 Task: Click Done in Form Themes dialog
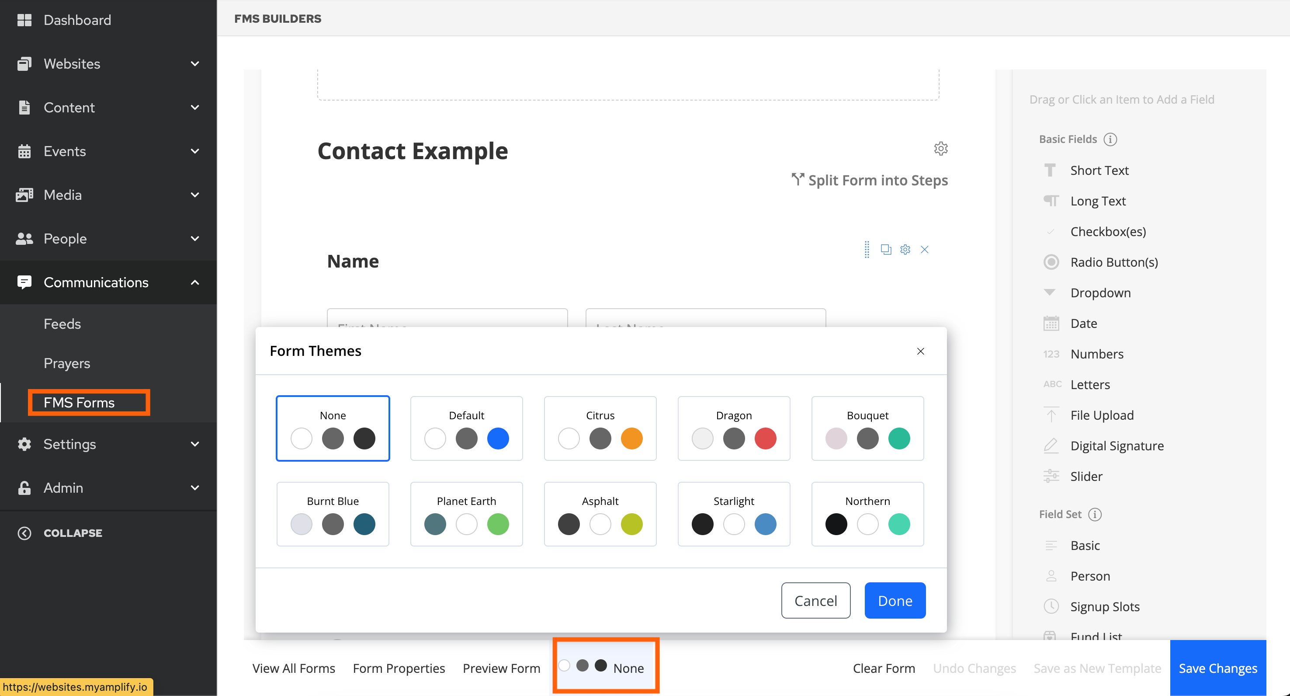(895, 600)
